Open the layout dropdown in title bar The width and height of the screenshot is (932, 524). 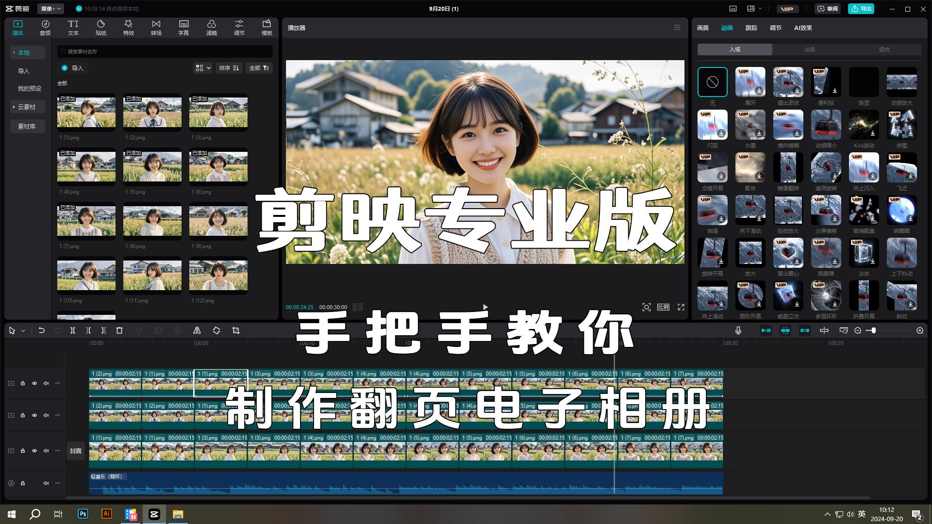[754, 9]
